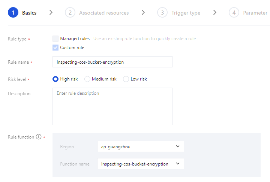
Task: Click the step 2 number circle
Action: tap(70, 13)
